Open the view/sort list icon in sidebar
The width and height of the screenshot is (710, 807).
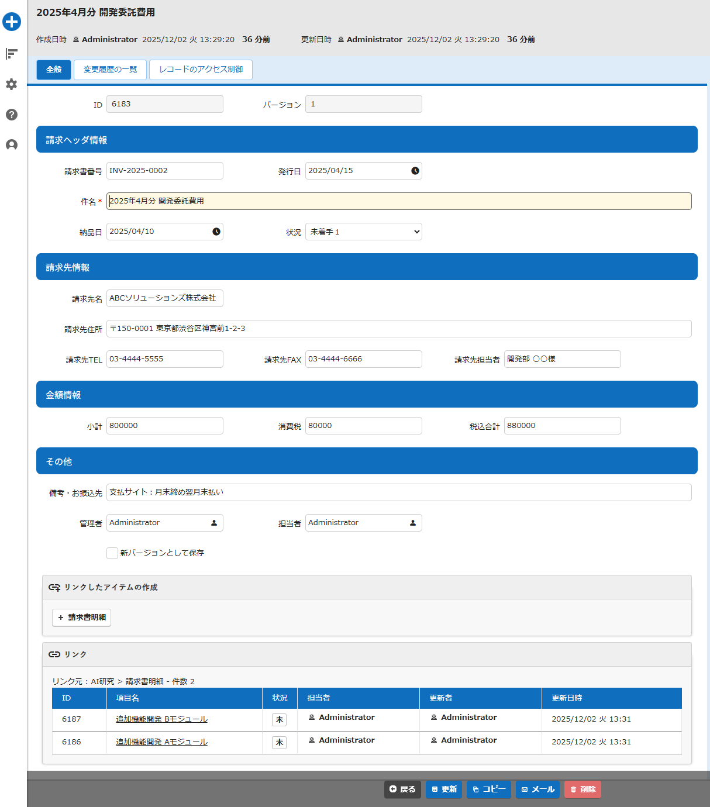pos(12,54)
